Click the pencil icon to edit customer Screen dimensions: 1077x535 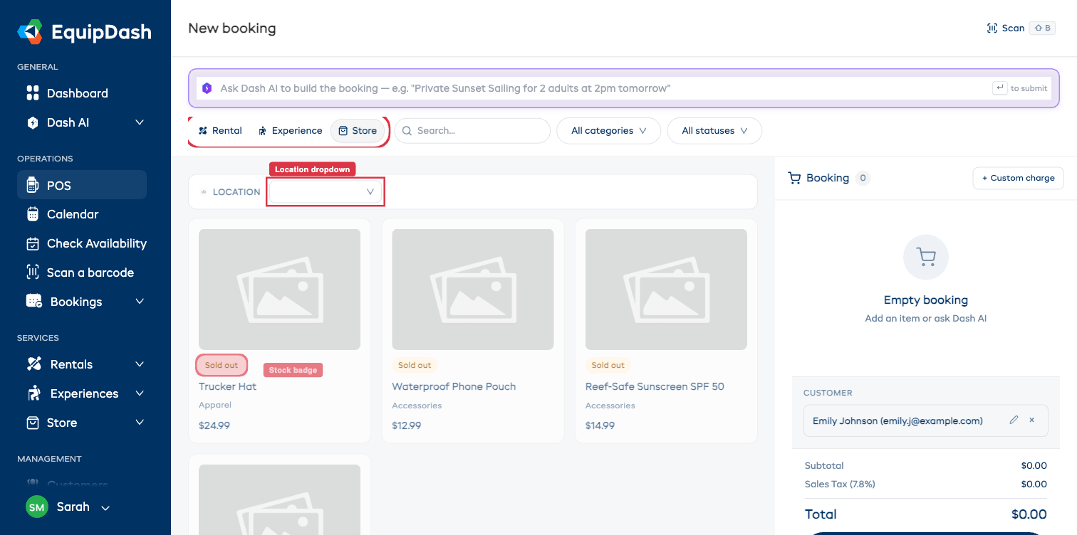(1014, 420)
